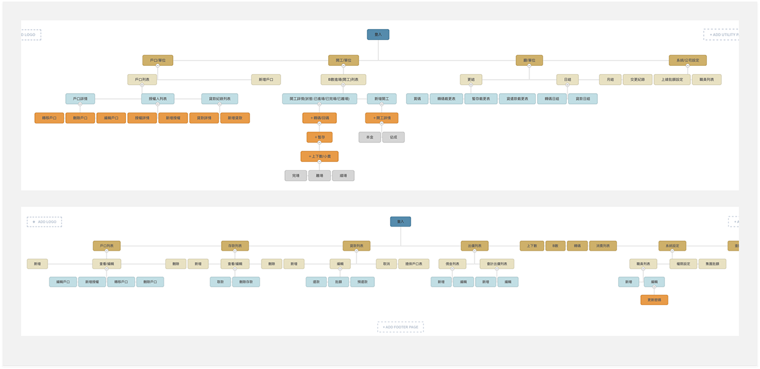
Task: Select the orange 轉移戶口 node in upper sitemap
Action: [49, 118]
